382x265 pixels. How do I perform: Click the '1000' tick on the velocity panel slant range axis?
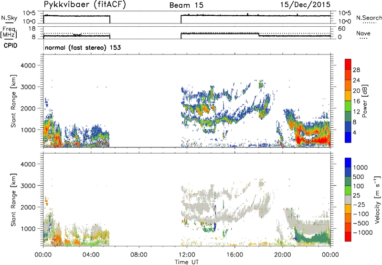[28, 229]
